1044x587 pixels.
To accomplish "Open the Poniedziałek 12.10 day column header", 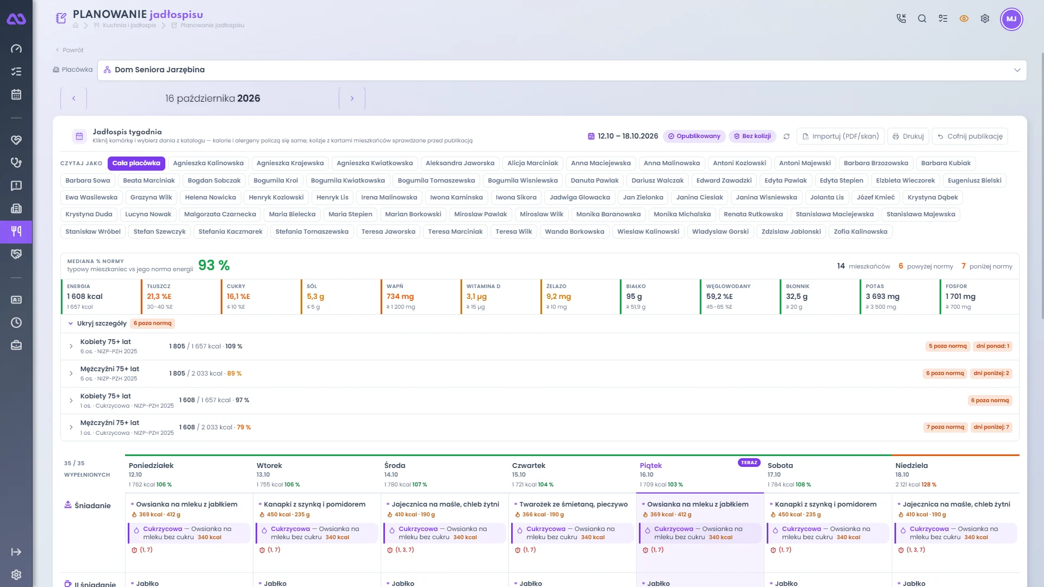I will 189,474.
